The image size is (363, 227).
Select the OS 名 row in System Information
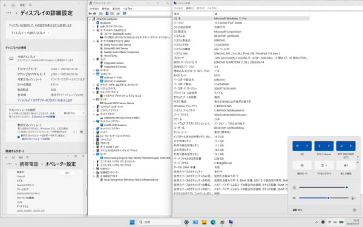click(241, 18)
